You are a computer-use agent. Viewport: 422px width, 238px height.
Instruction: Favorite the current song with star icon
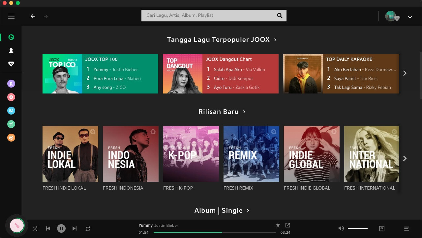click(278, 225)
